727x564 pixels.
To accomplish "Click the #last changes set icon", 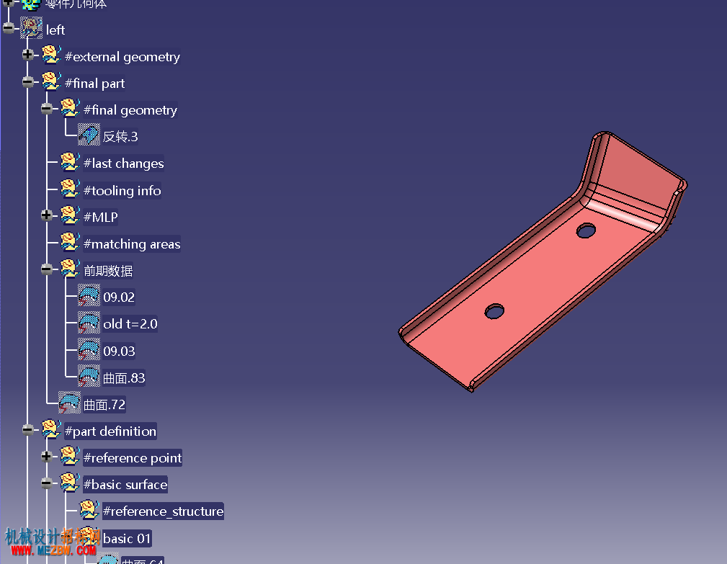I will [x=70, y=162].
